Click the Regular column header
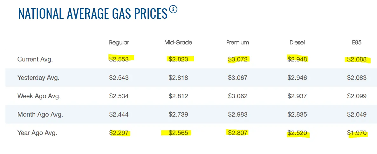 [119, 42]
